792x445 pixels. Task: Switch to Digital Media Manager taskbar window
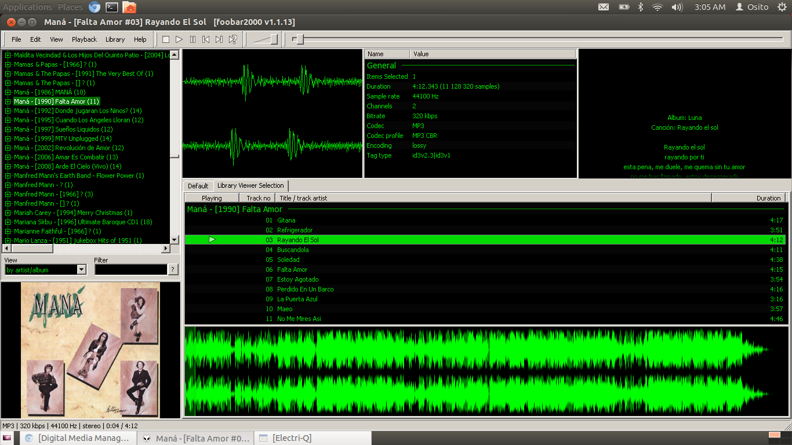point(78,438)
